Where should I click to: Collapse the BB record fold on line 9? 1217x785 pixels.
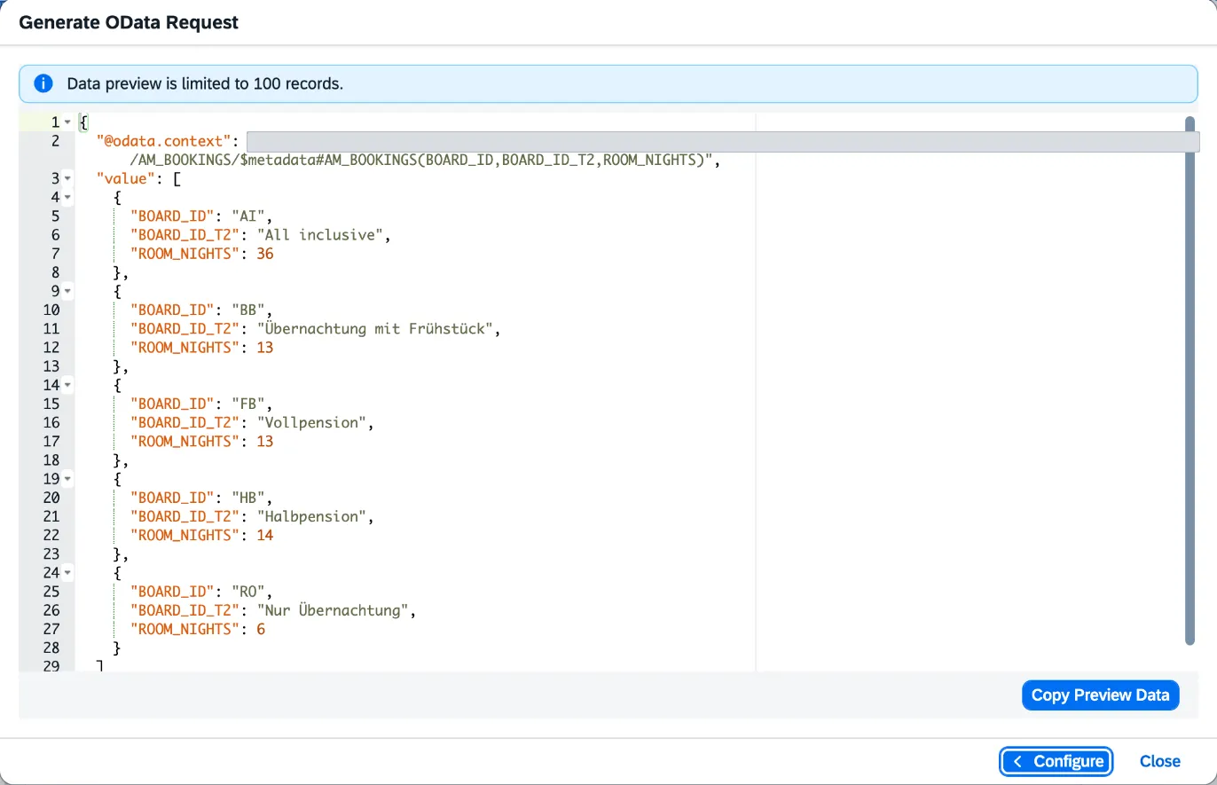pyautogui.click(x=67, y=291)
